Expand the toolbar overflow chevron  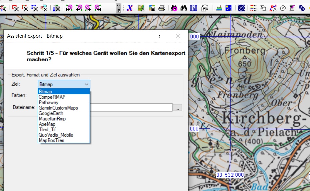click(x=118, y=8)
